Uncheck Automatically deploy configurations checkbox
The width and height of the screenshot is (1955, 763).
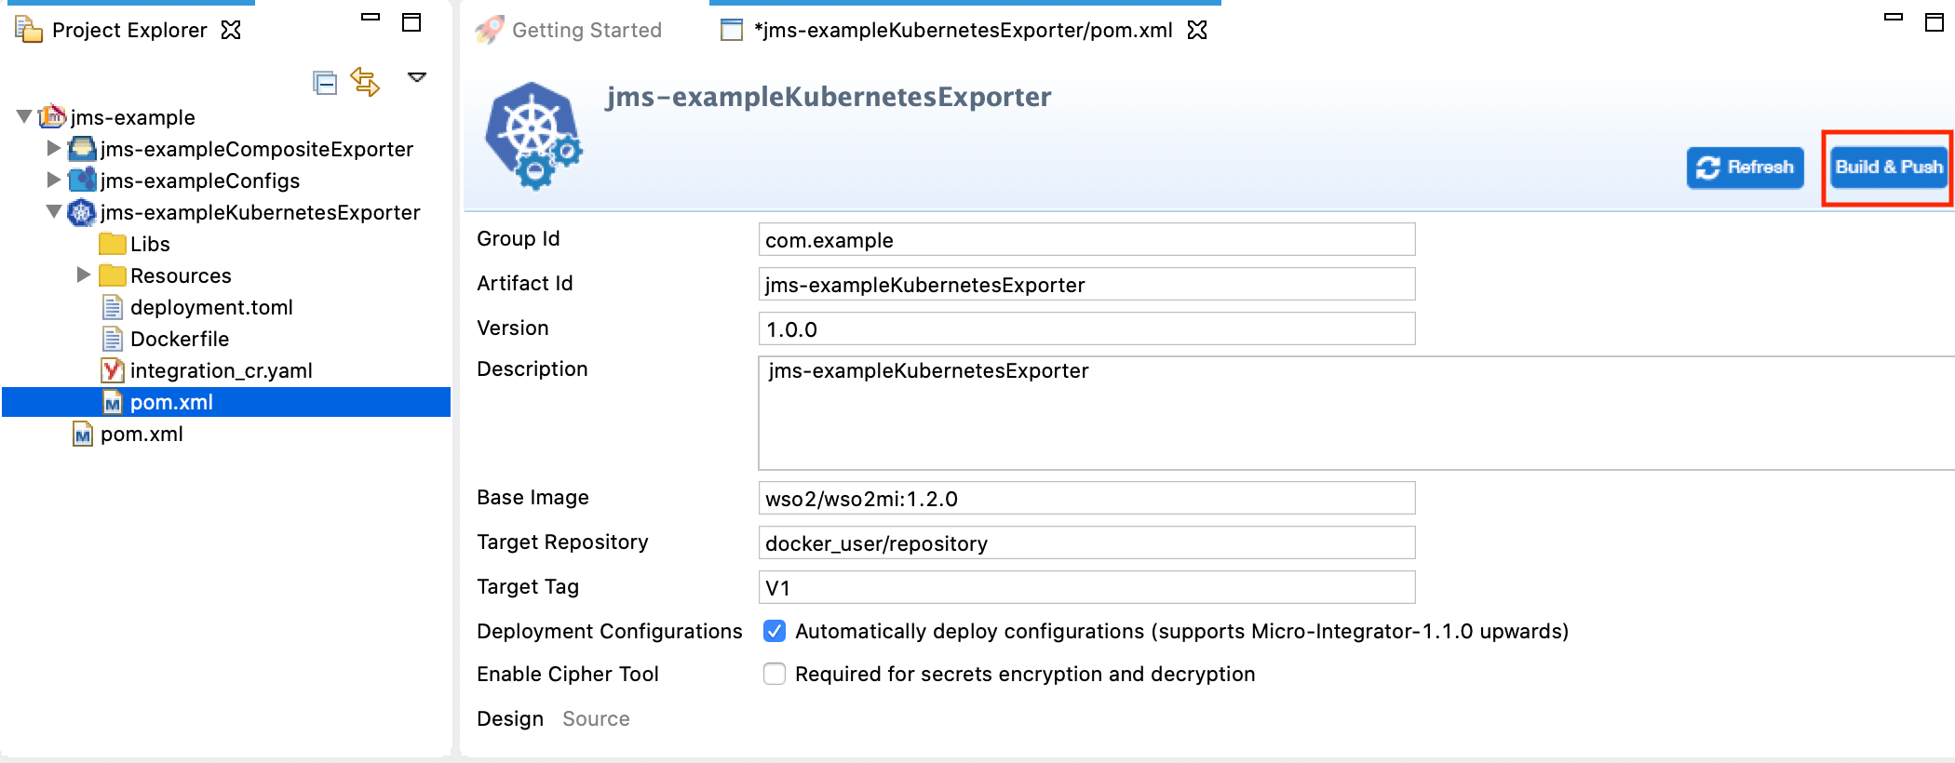775,631
